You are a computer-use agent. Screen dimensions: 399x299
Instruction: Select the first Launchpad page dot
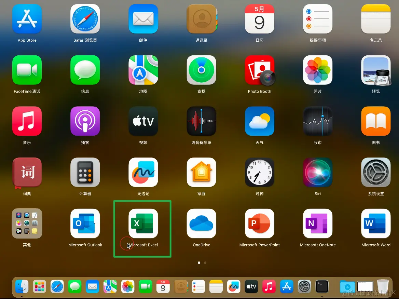pyautogui.click(x=199, y=263)
